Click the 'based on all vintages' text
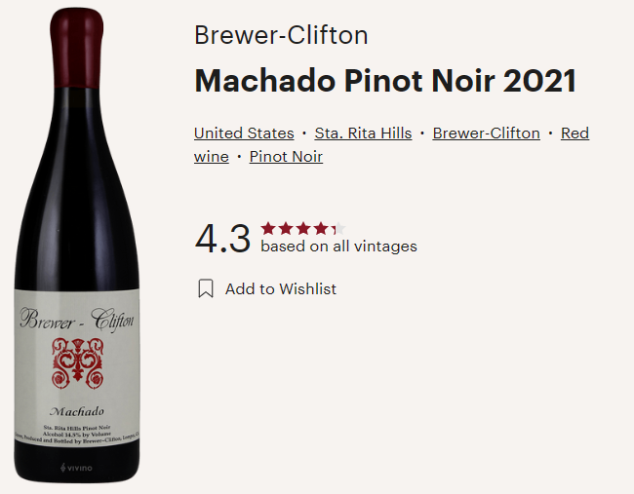 pos(338,247)
